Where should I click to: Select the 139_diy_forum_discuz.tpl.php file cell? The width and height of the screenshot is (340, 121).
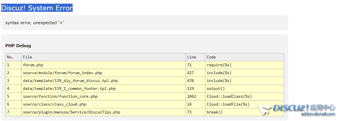[104, 81]
